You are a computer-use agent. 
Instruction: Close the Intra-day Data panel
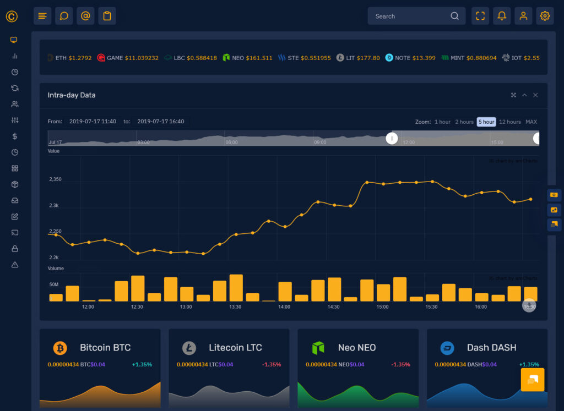pyautogui.click(x=535, y=95)
